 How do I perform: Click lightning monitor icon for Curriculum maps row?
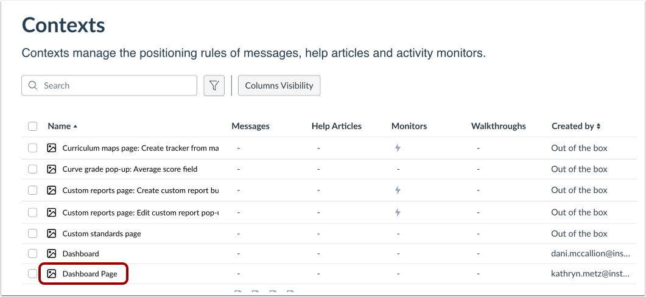[x=398, y=148]
